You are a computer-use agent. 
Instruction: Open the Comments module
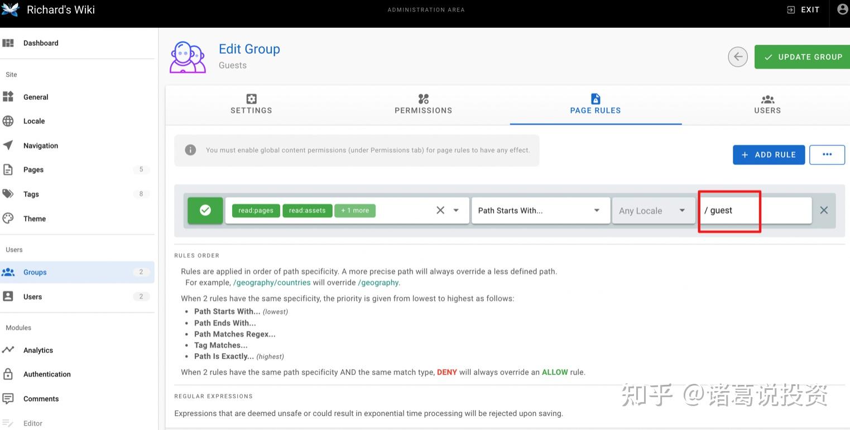pyautogui.click(x=41, y=398)
